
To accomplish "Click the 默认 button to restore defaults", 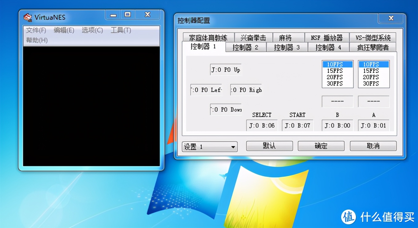I will pyautogui.click(x=269, y=146).
